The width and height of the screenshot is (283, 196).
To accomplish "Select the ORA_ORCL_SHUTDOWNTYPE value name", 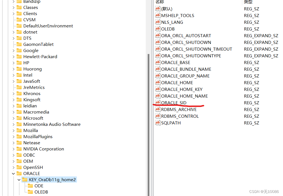I will pyautogui.click(x=191, y=56).
